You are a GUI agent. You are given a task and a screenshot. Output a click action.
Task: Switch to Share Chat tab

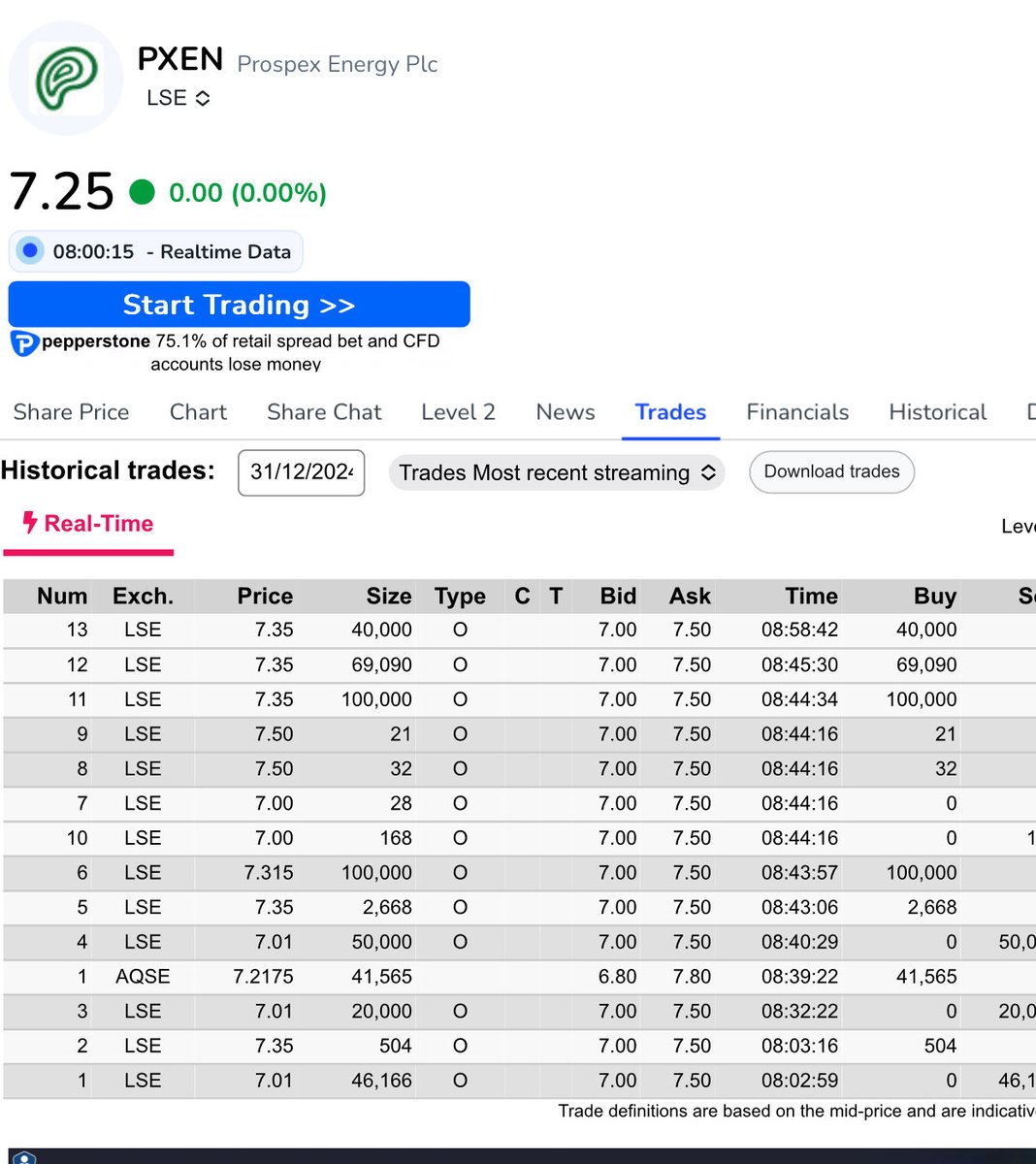(324, 412)
